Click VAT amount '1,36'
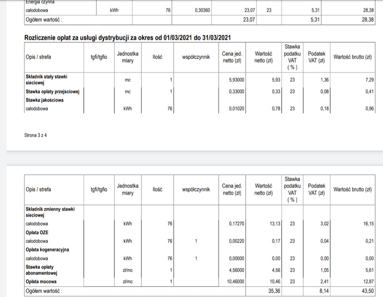Screen dimensions: 383x297 click(324, 80)
